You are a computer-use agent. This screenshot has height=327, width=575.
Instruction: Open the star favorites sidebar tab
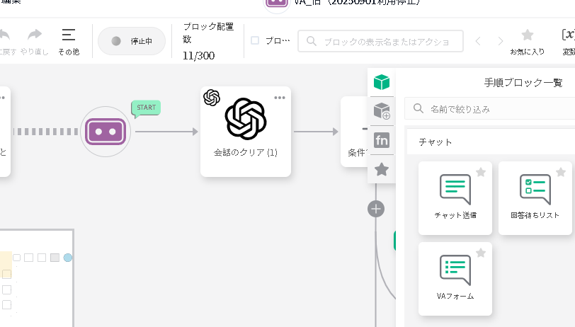click(x=382, y=169)
